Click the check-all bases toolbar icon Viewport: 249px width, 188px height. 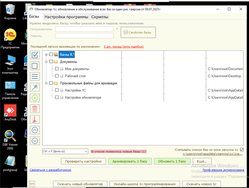(x=35, y=55)
